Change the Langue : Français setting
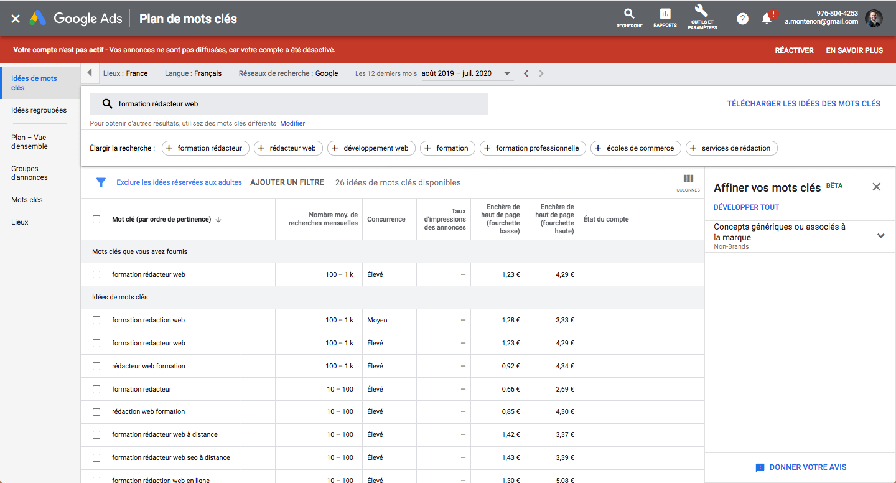The image size is (896, 483). pos(194,73)
